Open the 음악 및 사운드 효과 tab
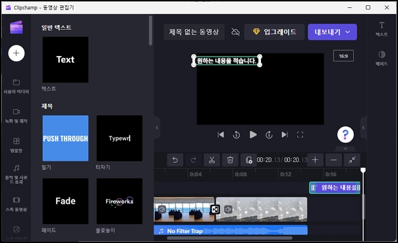Screen dimensions: 398x243 (x=16, y=175)
